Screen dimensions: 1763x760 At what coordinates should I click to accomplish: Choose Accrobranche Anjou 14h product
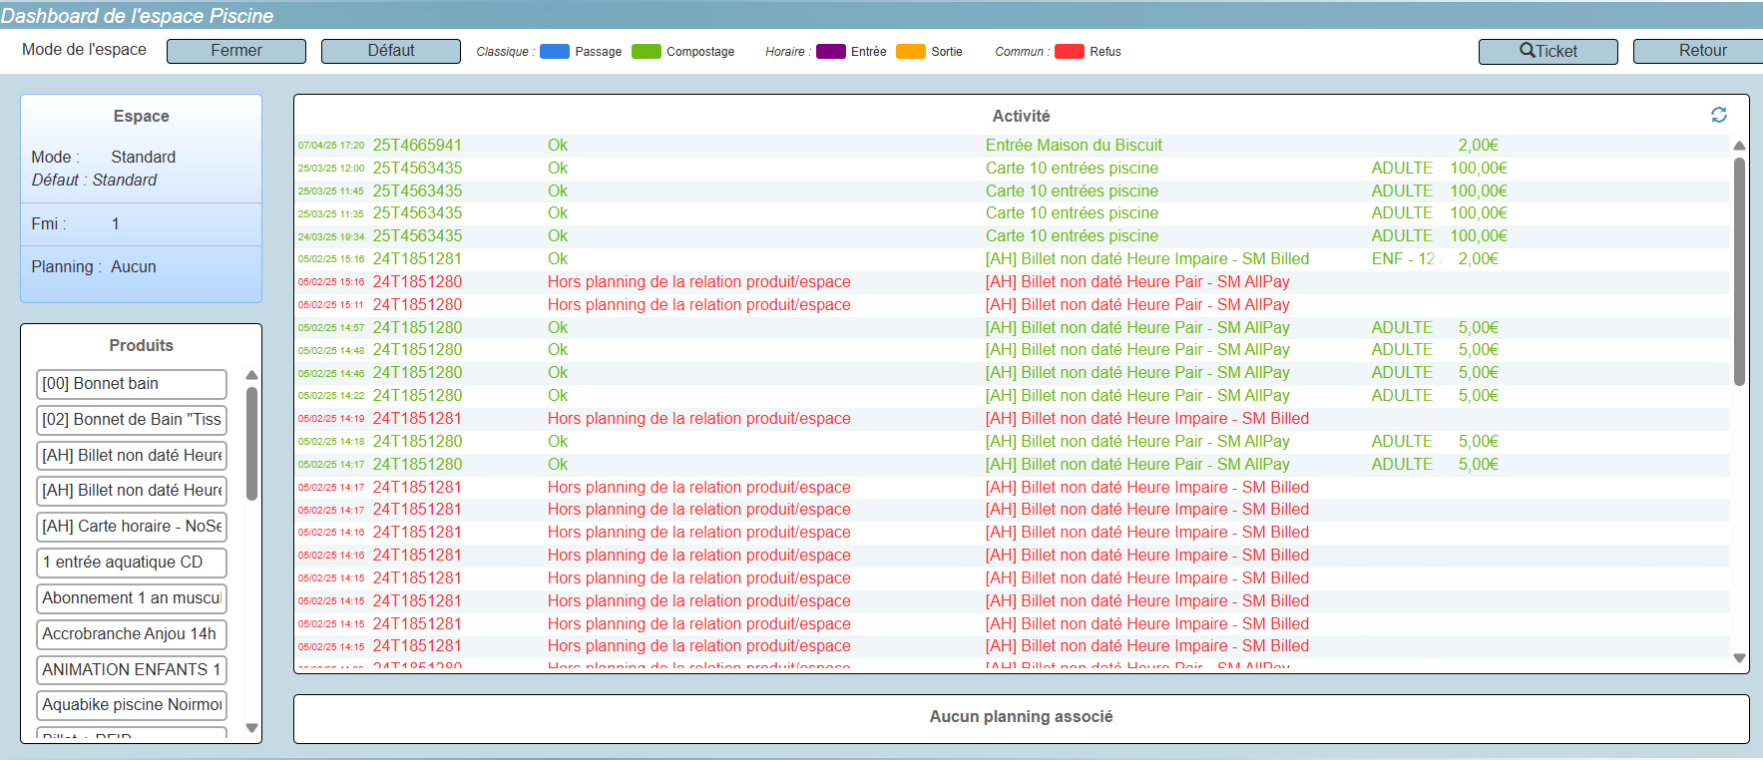coord(132,634)
